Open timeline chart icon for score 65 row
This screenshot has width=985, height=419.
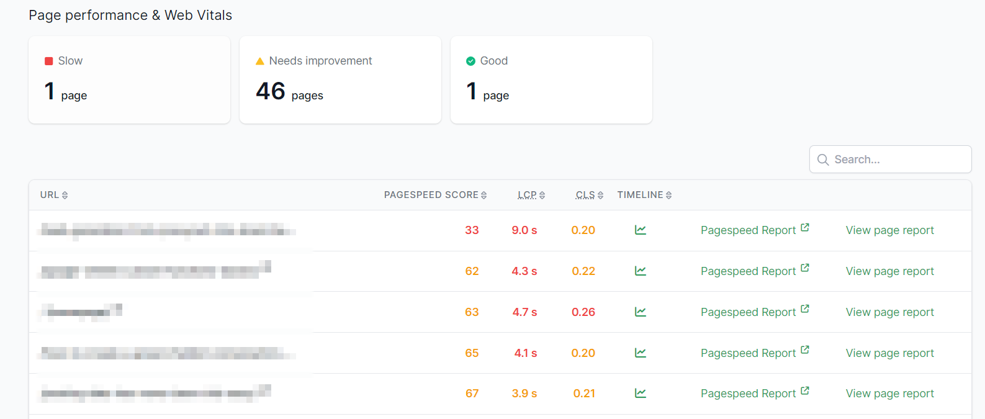pos(641,353)
